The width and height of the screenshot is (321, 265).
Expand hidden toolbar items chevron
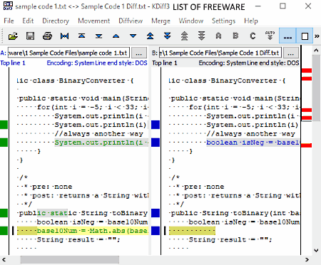[x=317, y=36]
